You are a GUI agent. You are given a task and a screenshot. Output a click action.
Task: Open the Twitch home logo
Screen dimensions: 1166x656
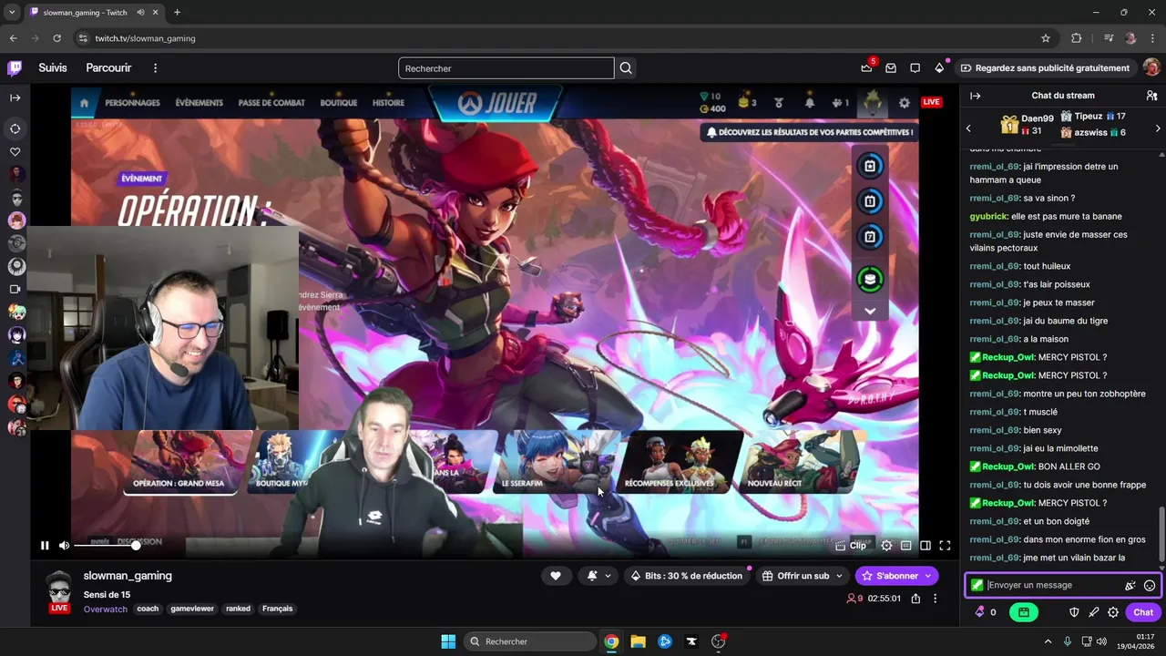(15, 67)
